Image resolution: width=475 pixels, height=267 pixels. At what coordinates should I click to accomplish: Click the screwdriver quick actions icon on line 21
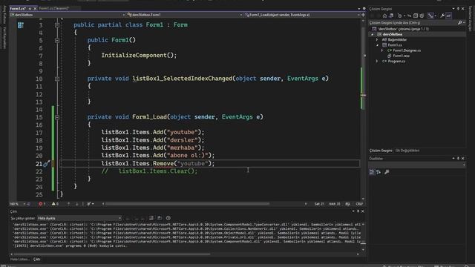[x=46, y=164]
